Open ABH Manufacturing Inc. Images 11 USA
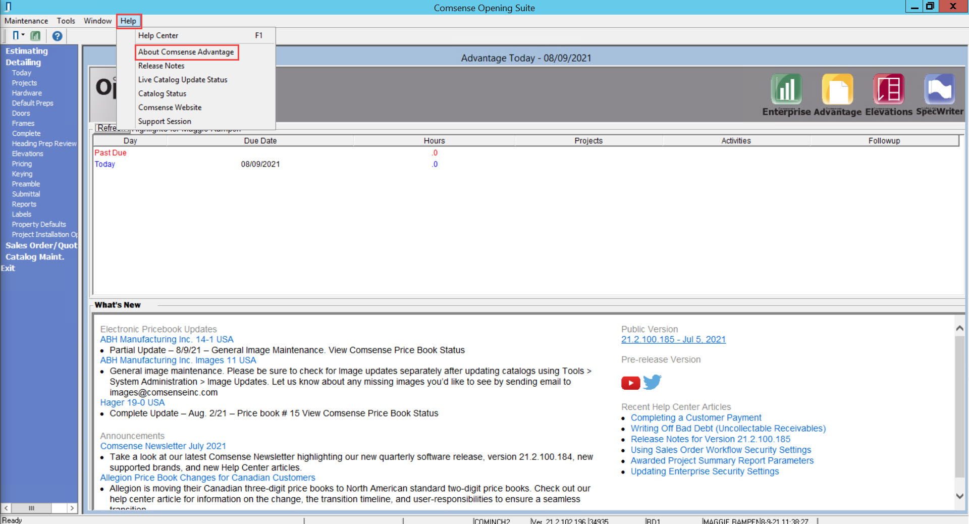The height and width of the screenshot is (524, 969). pyautogui.click(x=178, y=360)
